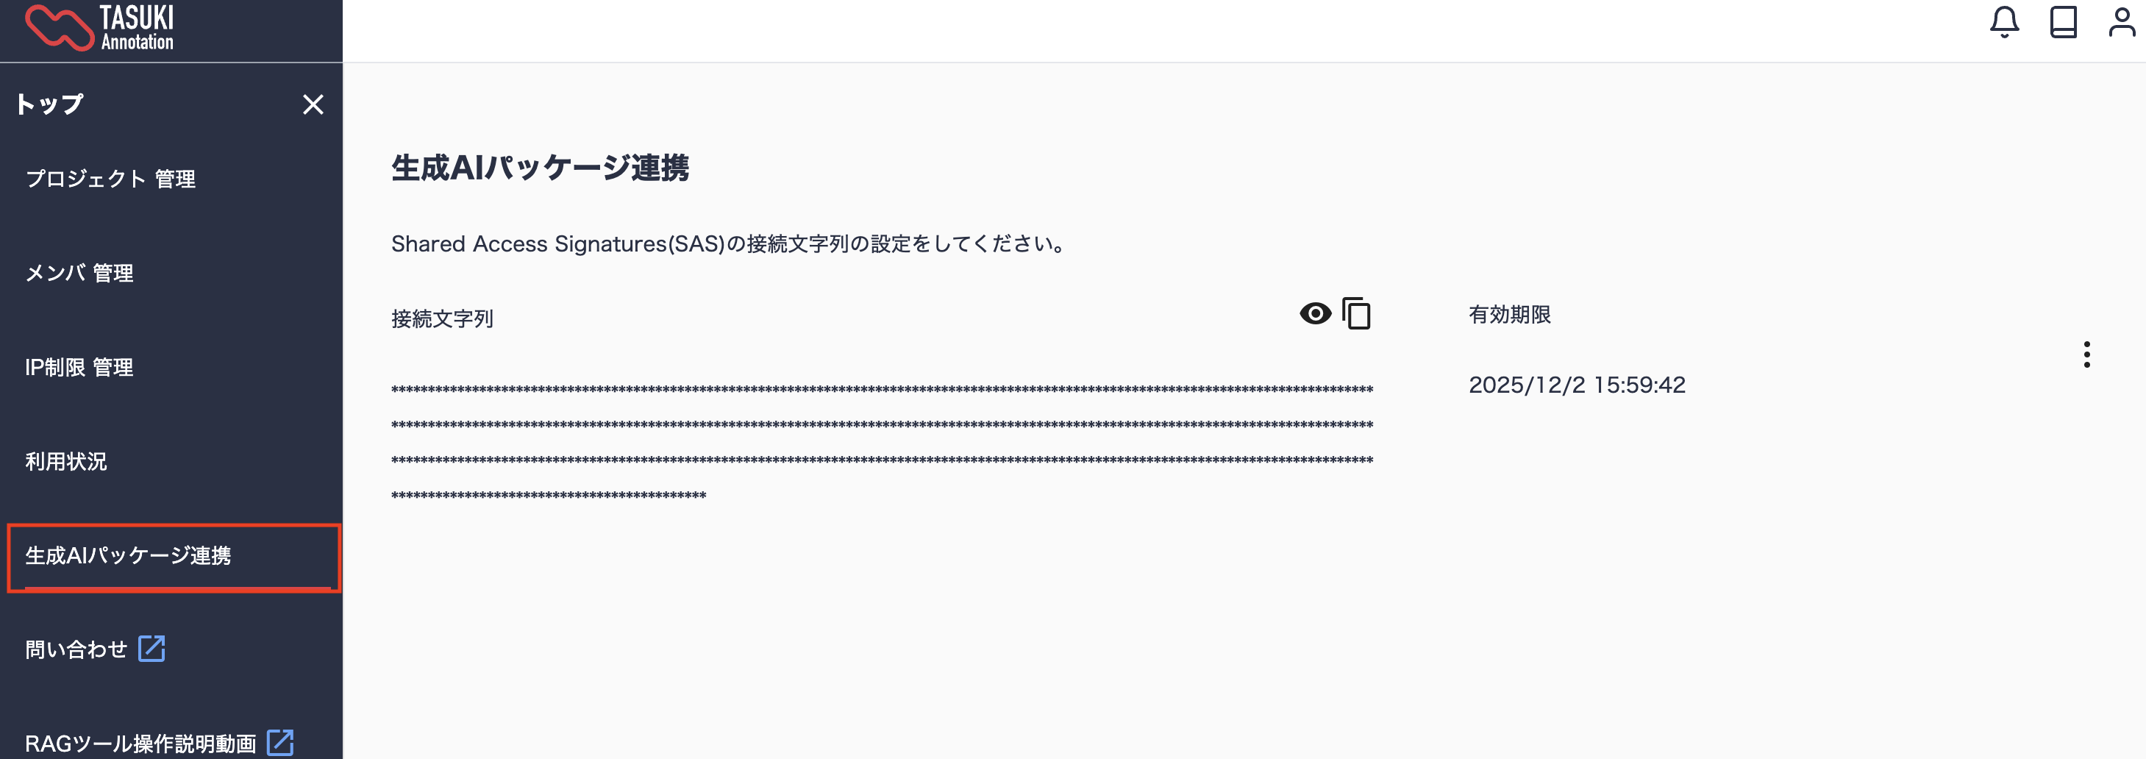Reveal the masked connection string
Viewport: 2146px width, 759px height.
(1316, 314)
